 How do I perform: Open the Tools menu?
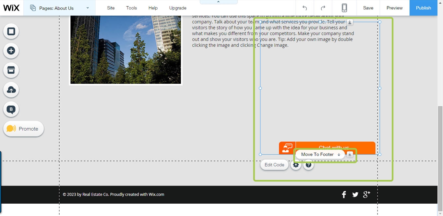(x=131, y=8)
